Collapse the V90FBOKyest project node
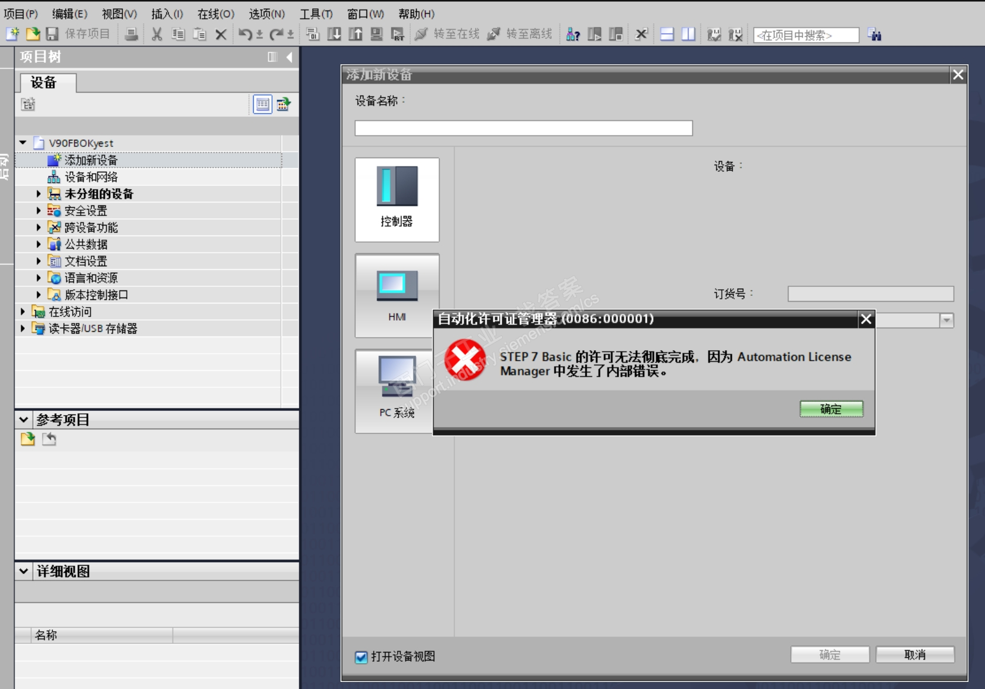Viewport: 985px width, 689px height. click(23, 143)
